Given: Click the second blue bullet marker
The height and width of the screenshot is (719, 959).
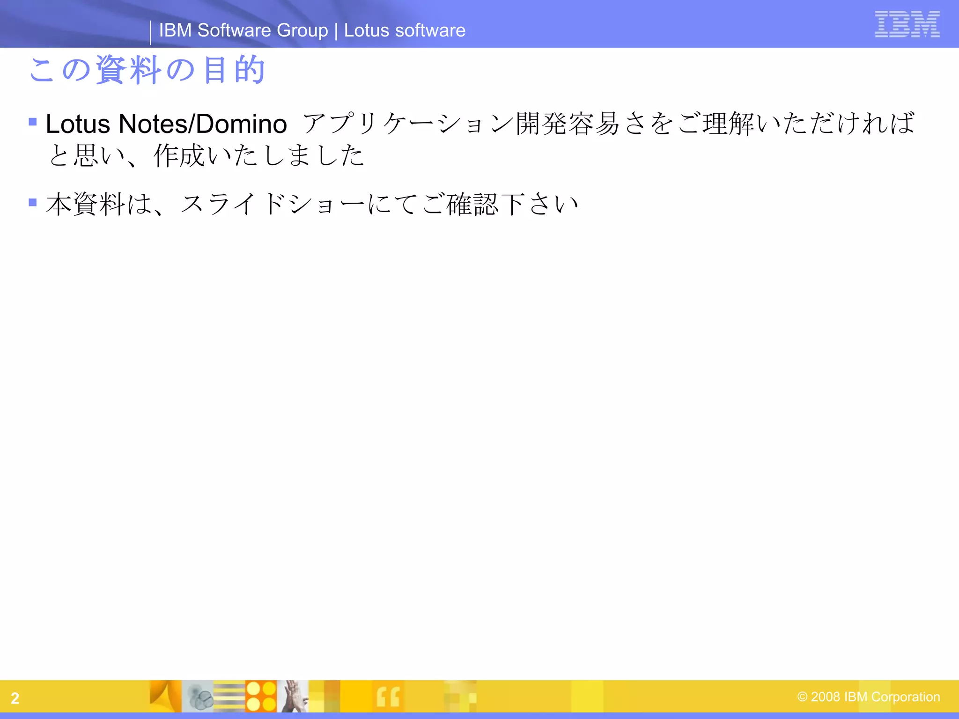Looking at the screenshot, I should click(x=33, y=202).
